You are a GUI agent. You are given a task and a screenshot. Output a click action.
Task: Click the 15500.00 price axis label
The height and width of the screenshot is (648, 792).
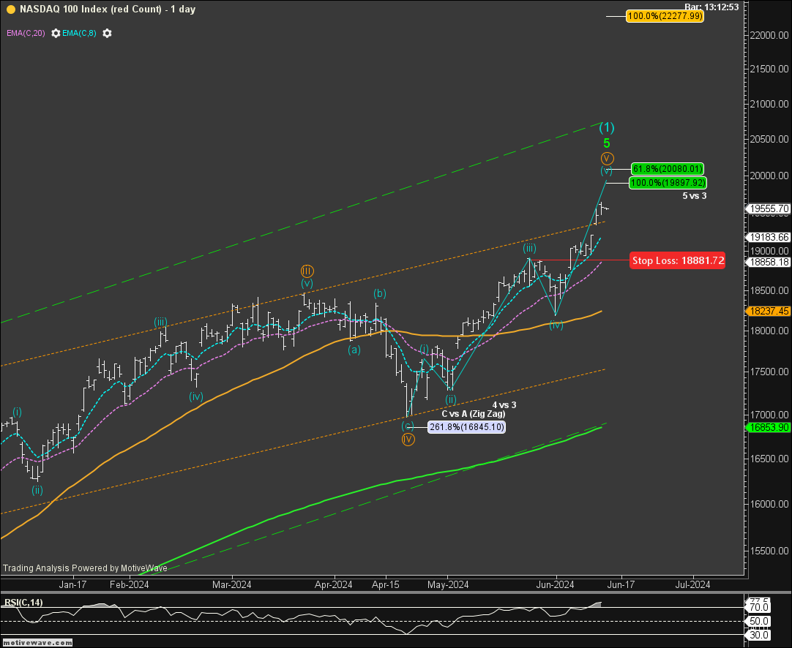tap(769, 551)
